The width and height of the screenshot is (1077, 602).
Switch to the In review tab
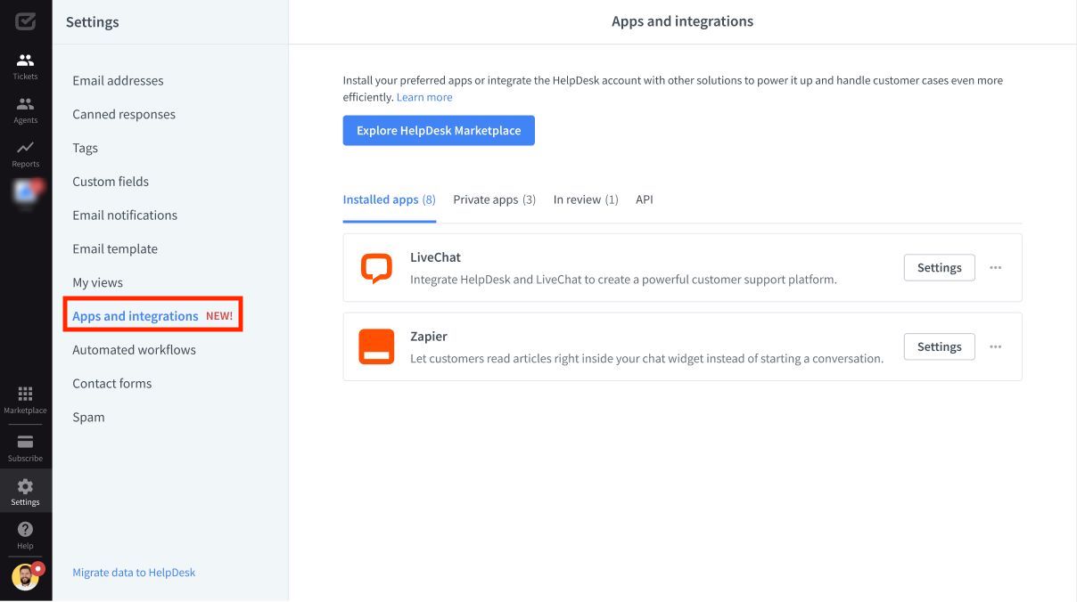(x=586, y=199)
